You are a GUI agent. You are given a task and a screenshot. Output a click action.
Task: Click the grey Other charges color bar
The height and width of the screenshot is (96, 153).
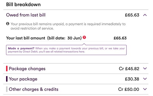pyautogui.click(x=7, y=89)
